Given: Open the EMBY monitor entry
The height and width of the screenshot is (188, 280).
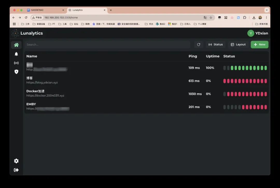Looking at the screenshot, I should click(104, 106).
